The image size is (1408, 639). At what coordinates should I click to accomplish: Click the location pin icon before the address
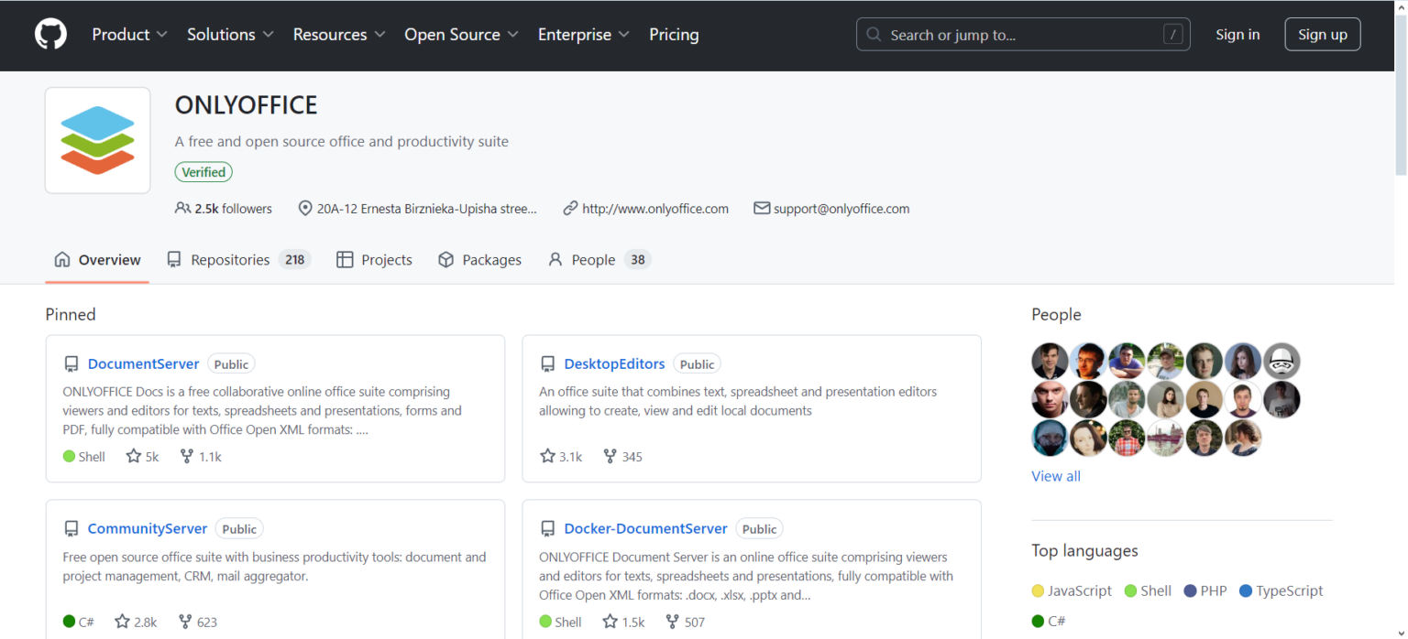point(305,208)
